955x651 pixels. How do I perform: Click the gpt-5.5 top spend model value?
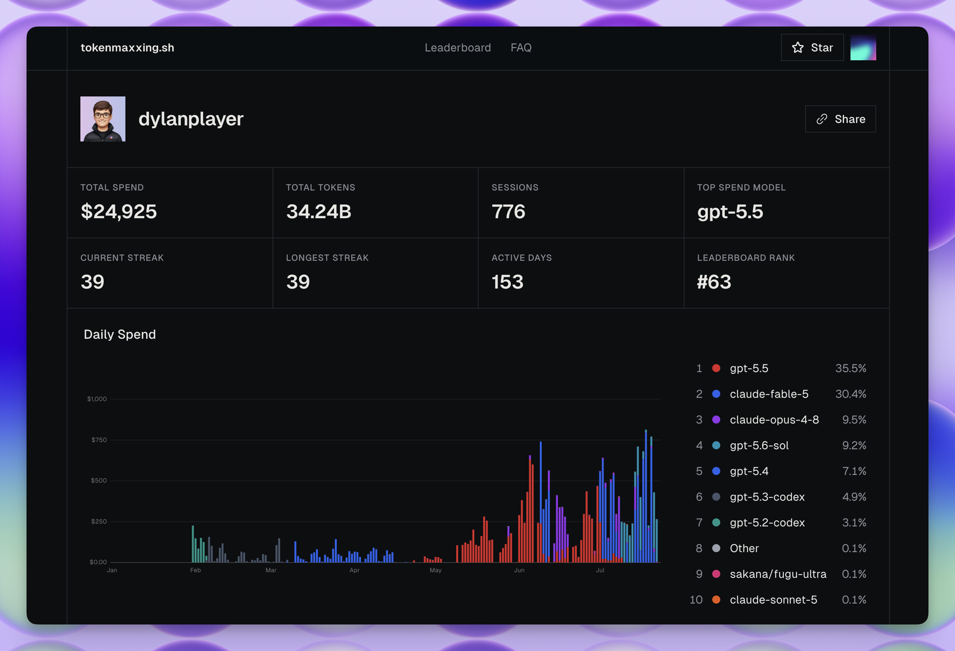click(x=730, y=212)
